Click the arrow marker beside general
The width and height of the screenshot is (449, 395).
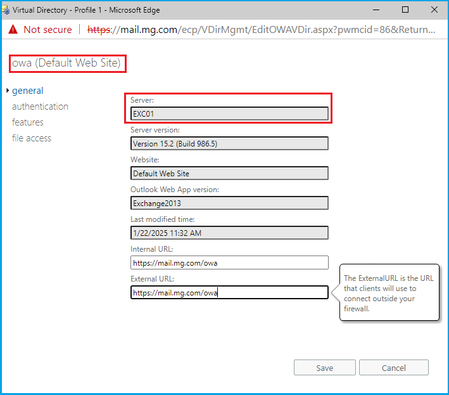(8, 91)
